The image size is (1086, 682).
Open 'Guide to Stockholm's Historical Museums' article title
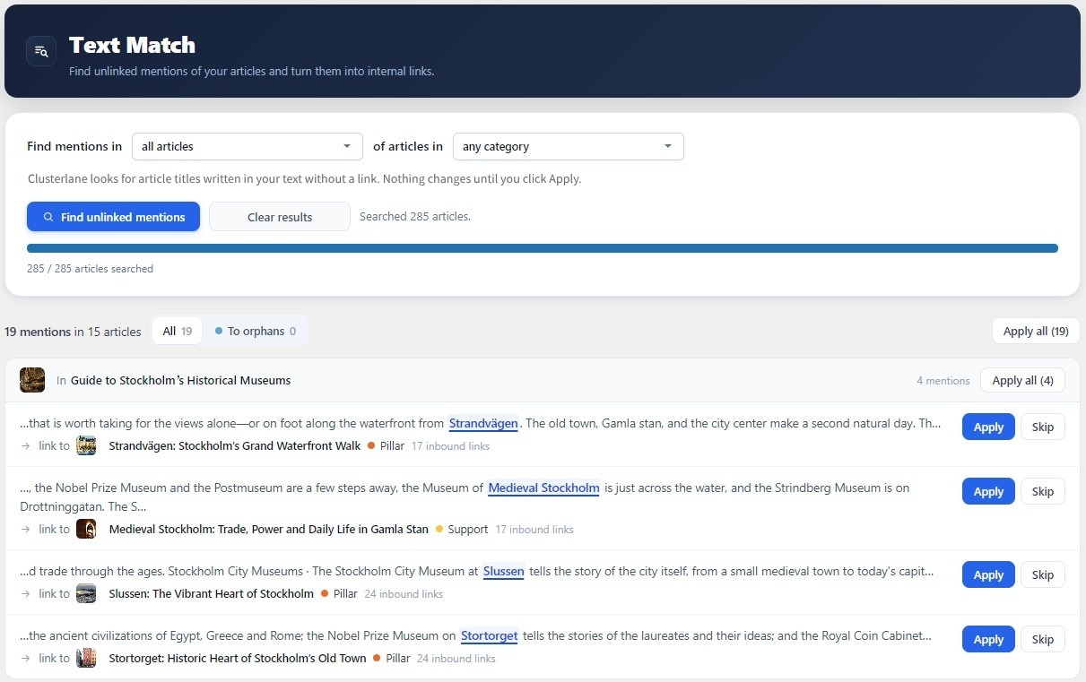point(181,380)
